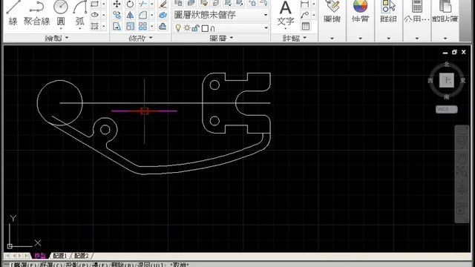Click the Leader annotation tool icon

304,15
